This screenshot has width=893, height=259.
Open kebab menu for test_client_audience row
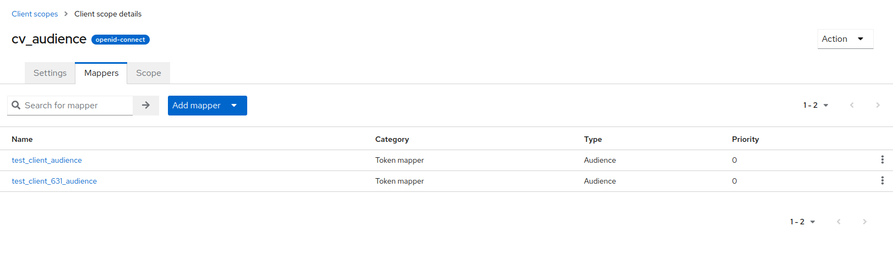pyautogui.click(x=882, y=160)
